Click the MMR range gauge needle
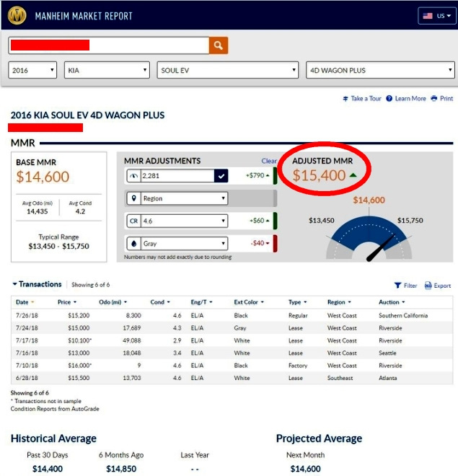 tap(381, 248)
